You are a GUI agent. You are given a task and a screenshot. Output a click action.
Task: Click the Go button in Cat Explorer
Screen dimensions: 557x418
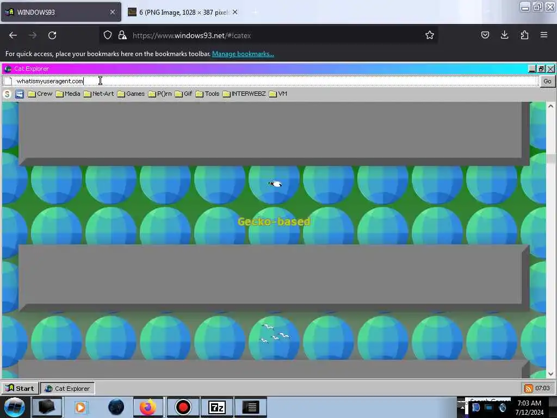(x=547, y=81)
